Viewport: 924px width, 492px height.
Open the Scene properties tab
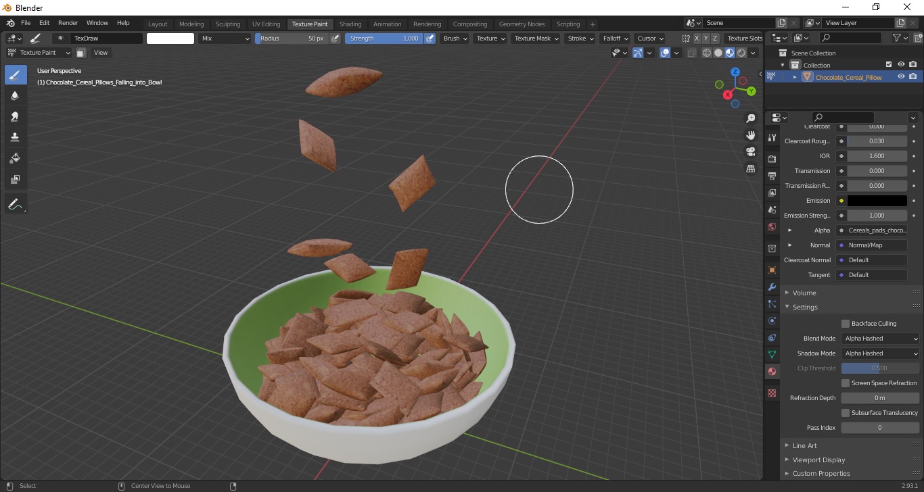[x=772, y=210]
